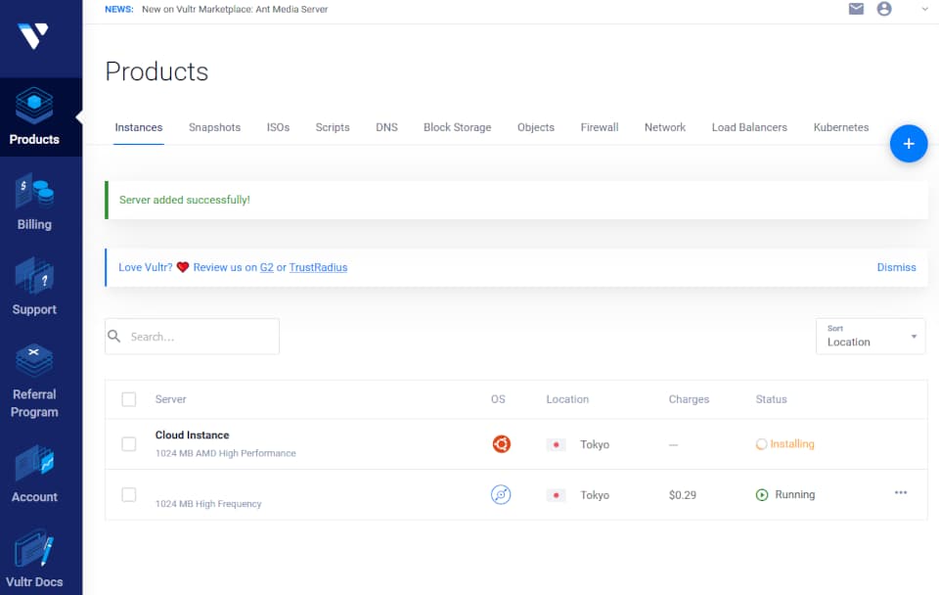Viewport: 939px width, 595px height.
Task: Click the Ubuntu OS icon for Cloud Instance
Action: (x=501, y=444)
